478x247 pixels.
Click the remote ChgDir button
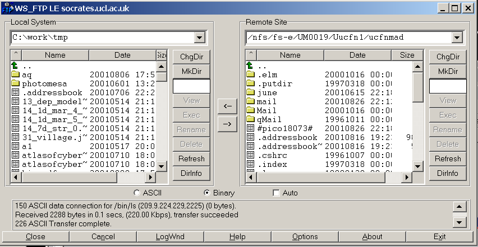click(x=448, y=57)
